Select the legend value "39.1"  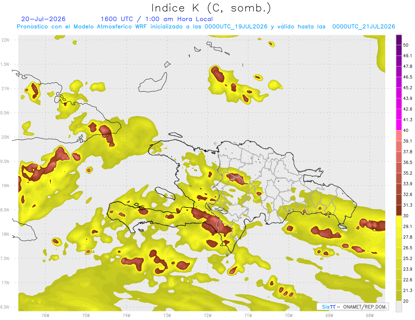pos(408,141)
